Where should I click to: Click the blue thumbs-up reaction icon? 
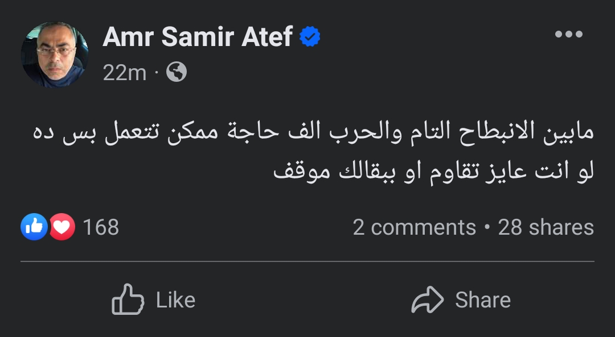(34, 227)
